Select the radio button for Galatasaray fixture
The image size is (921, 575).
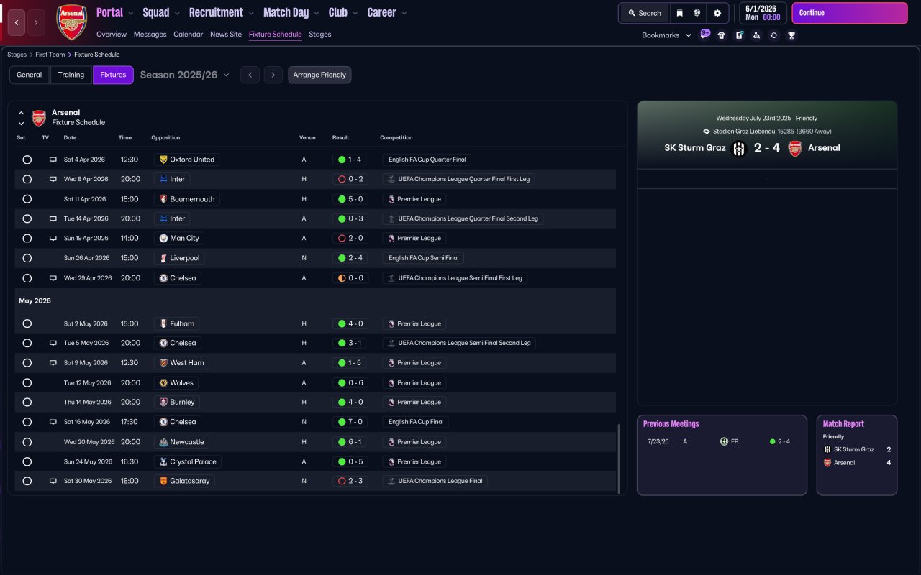coord(27,481)
